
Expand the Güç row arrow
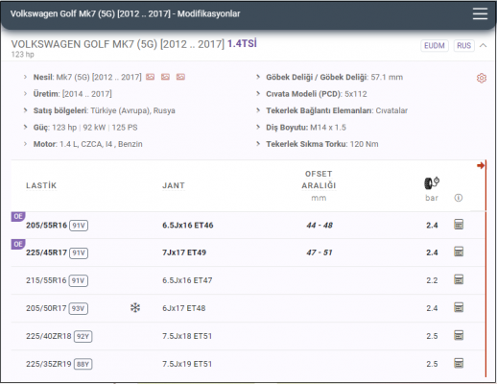tap(25, 127)
